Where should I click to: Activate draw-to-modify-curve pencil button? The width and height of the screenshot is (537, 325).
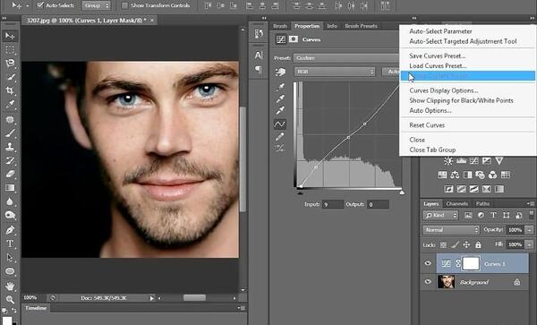coord(280,136)
